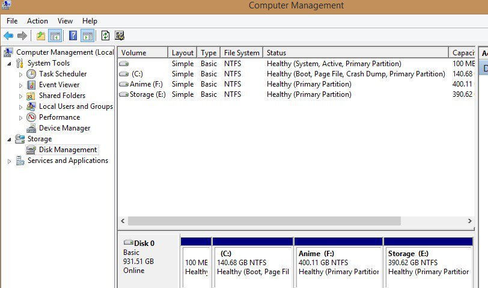Select the Anime (F:) partition block
The width and height of the screenshot is (488, 288).
coord(338,263)
